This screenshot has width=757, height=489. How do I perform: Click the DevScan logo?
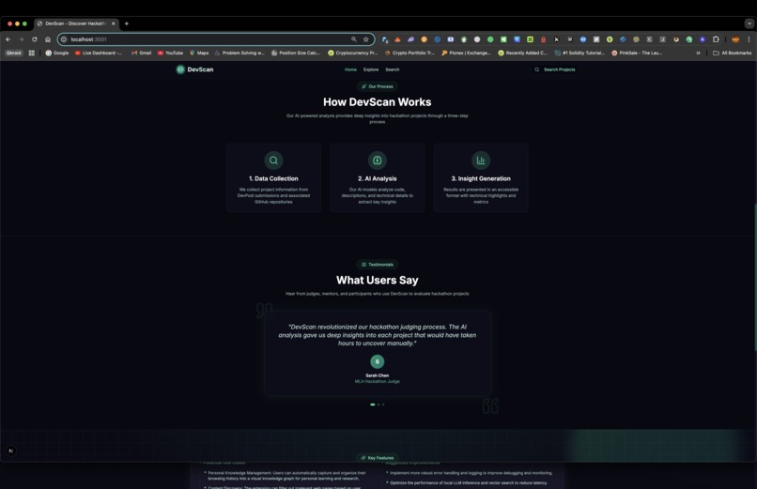click(194, 69)
